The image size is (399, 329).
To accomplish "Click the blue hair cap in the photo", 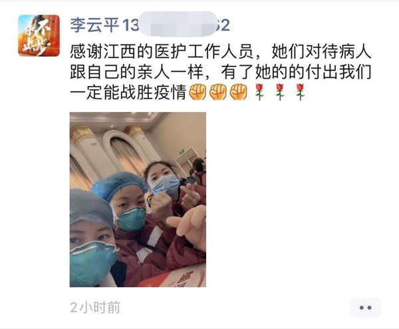I will [x=119, y=184].
